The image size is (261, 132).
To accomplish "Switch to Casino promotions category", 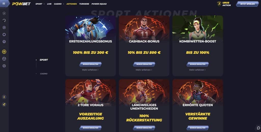I will [x=44, y=74].
